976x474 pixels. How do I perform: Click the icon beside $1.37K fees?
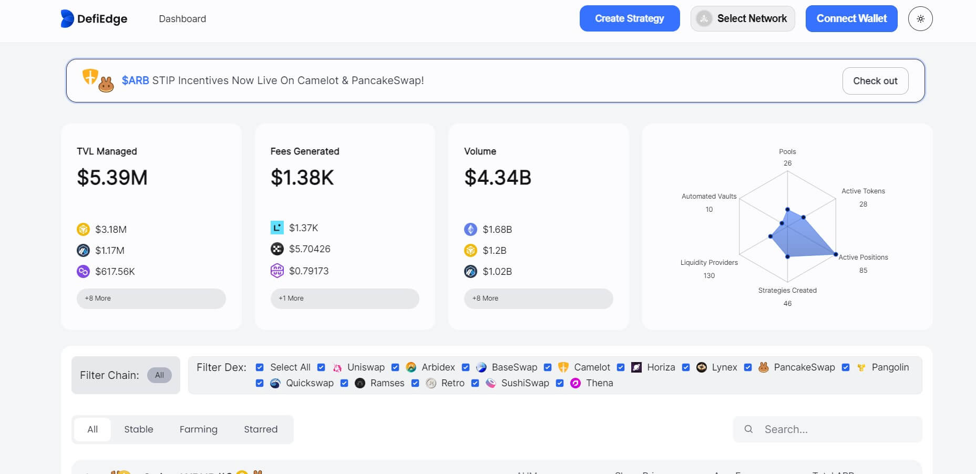(277, 228)
